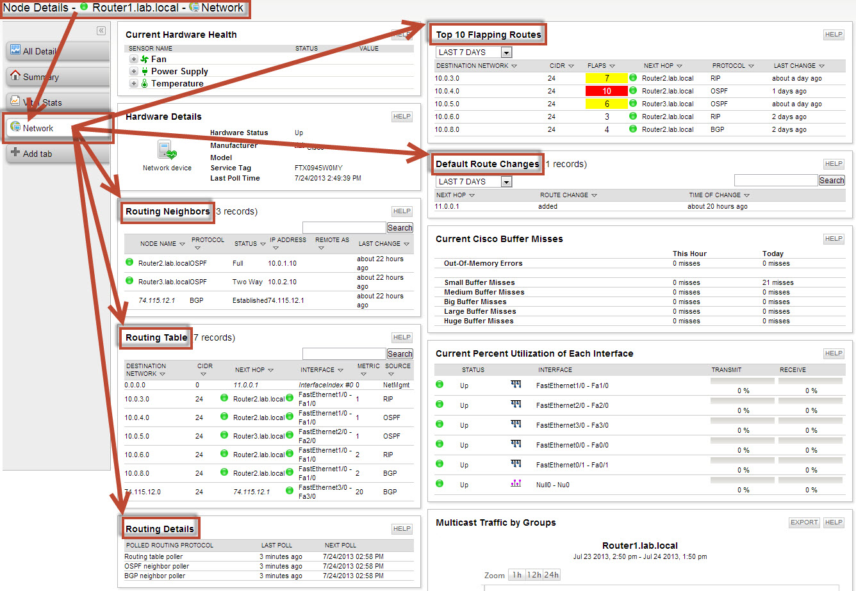Click the Routing Table search field
This screenshot has height=591, width=856.
click(x=344, y=353)
